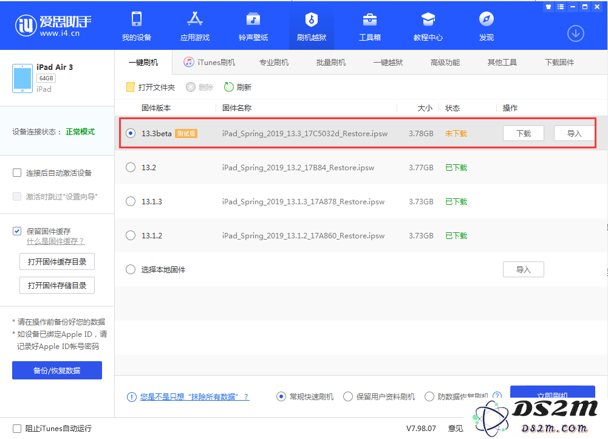This screenshot has height=439, width=608.
Task: Click 打开固件存储目录 button
Action: 57,285
